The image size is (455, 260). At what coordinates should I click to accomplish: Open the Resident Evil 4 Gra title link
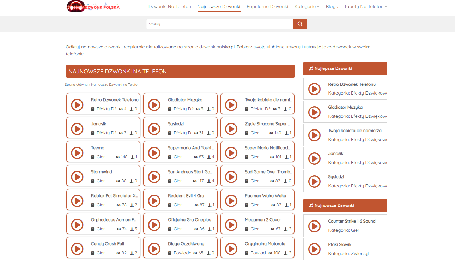(186, 196)
